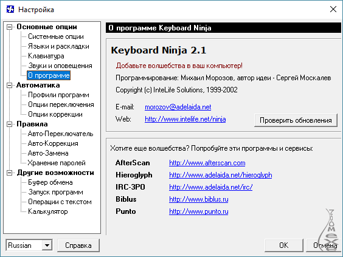The image size is (343, 257).
Task: Click the Punto program name
Action: pyautogui.click(x=126, y=211)
